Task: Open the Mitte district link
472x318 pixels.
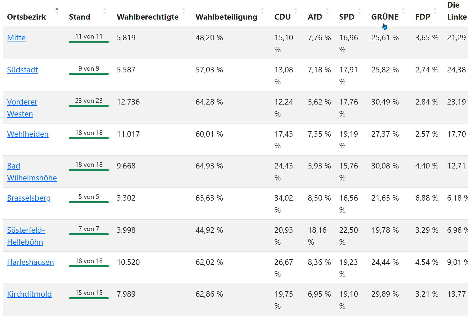Action: pos(16,38)
